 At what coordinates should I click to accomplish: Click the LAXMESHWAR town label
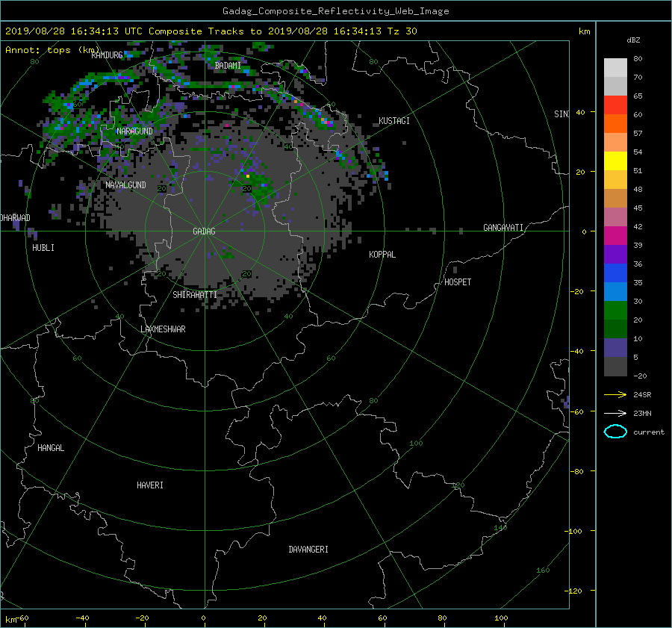pyautogui.click(x=163, y=329)
